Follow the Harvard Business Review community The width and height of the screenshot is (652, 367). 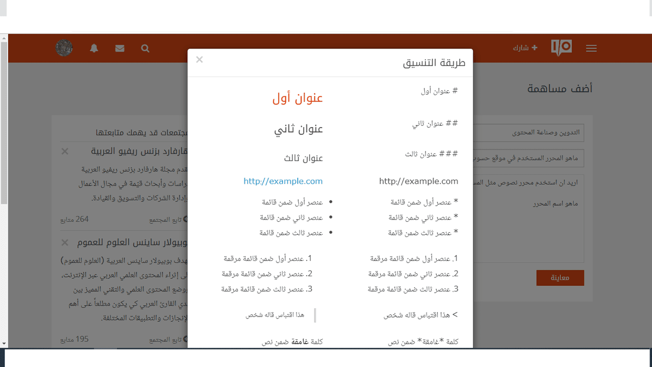point(168,220)
